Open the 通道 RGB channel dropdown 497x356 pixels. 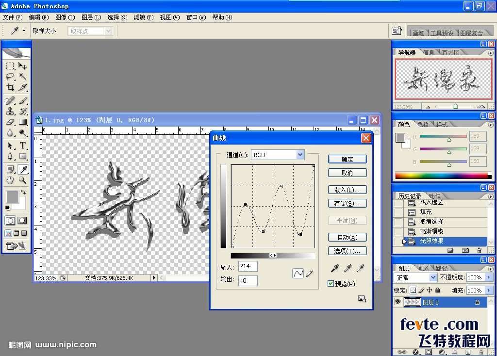[x=300, y=155]
